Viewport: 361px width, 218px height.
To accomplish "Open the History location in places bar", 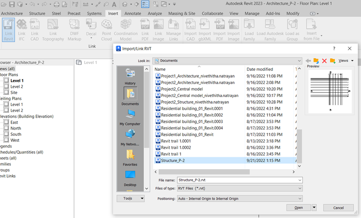I will pyautogui.click(x=130, y=76).
